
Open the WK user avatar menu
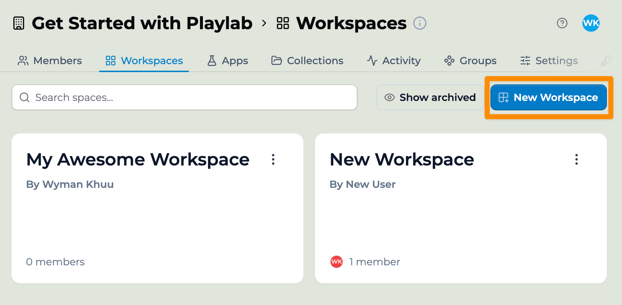pos(591,23)
